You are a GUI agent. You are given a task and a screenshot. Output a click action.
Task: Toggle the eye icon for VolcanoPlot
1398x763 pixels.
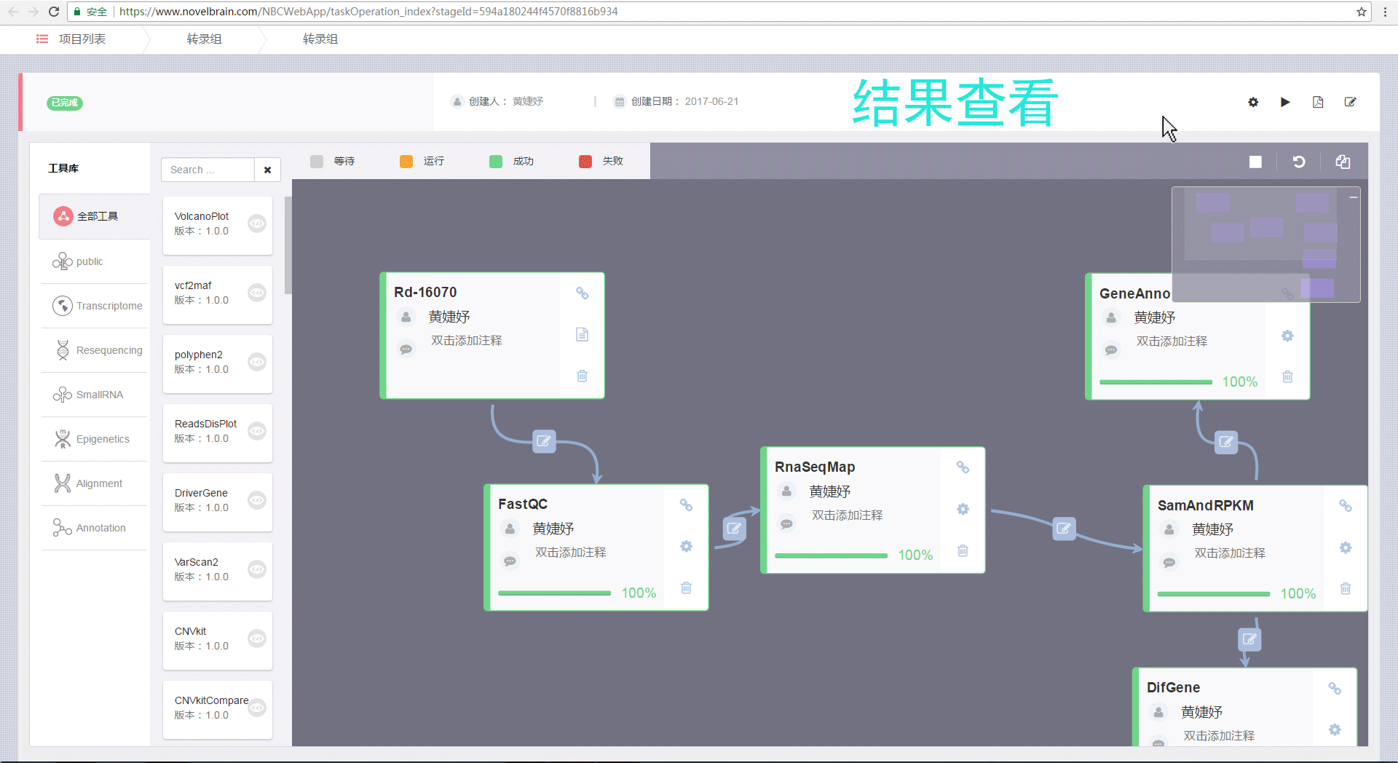tap(257, 224)
